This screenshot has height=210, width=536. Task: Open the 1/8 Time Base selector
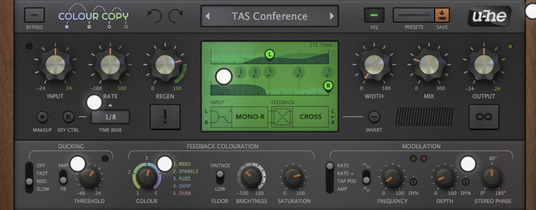[110, 117]
